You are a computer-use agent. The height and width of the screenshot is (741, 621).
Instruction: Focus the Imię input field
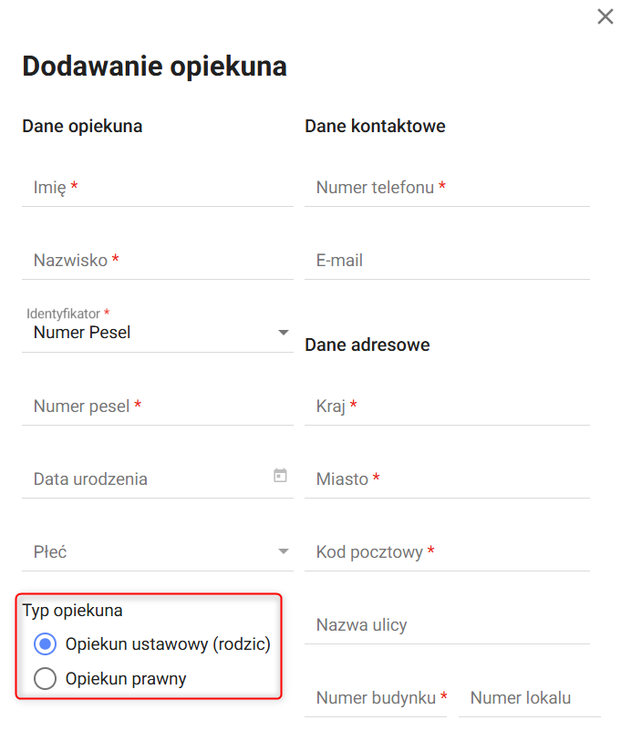tap(155, 188)
